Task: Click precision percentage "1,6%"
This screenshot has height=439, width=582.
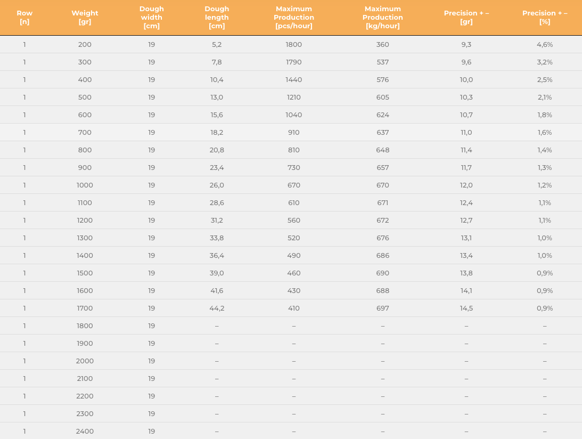Action: tap(545, 132)
